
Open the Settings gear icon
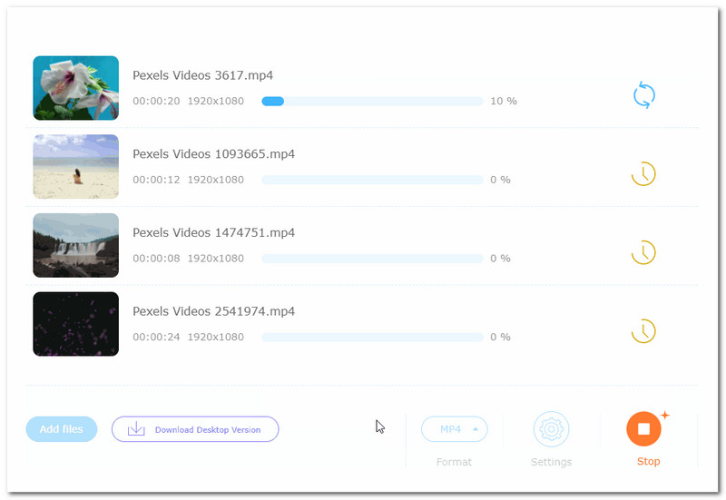coord(551,429)
